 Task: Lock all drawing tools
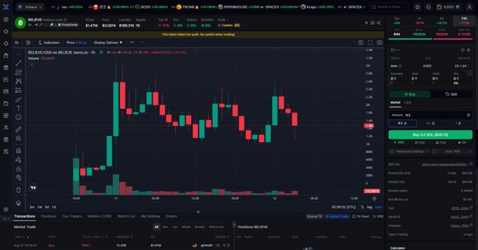[18, 169]
